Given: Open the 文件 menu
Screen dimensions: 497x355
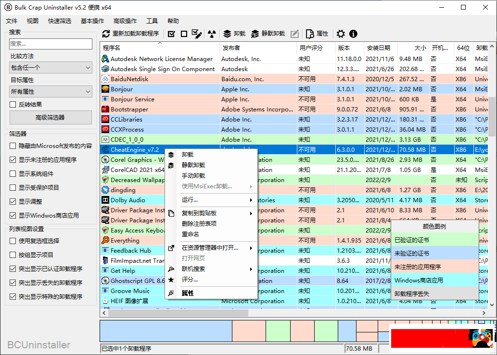Looking at the screenshot, I should pos(12,21).
